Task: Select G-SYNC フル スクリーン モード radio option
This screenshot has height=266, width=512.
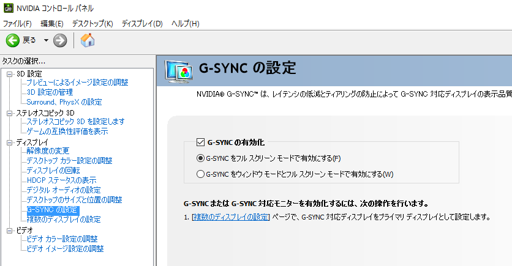Action: 200,158
